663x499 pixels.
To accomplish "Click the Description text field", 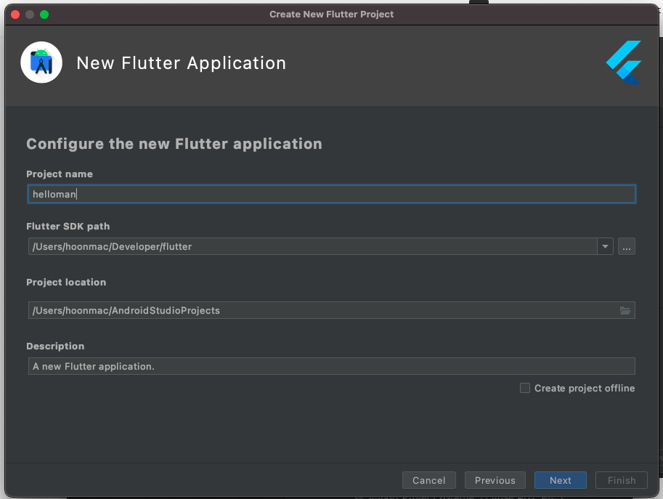I will click(x=331, y=366).
